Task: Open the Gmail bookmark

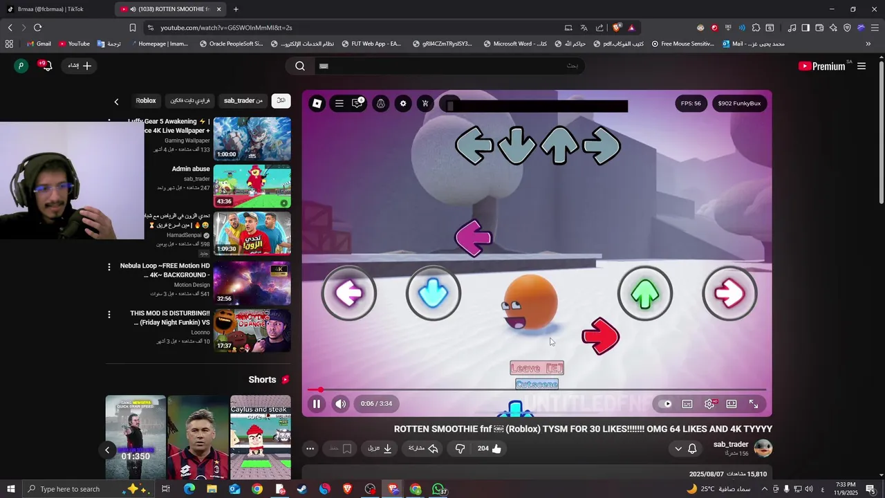Action: tap(38, 44)
